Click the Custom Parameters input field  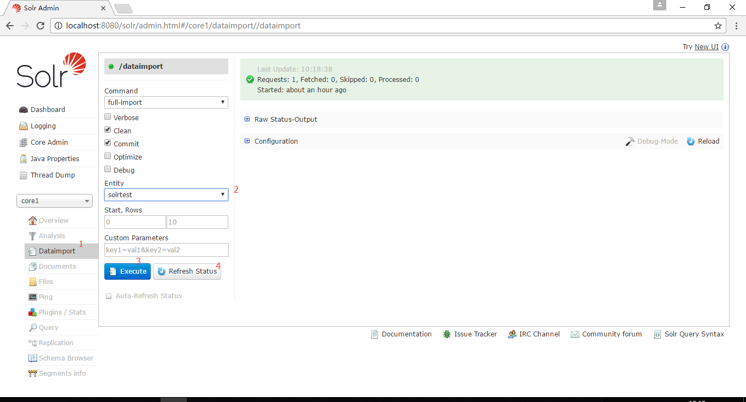click(x=167, y=250)
